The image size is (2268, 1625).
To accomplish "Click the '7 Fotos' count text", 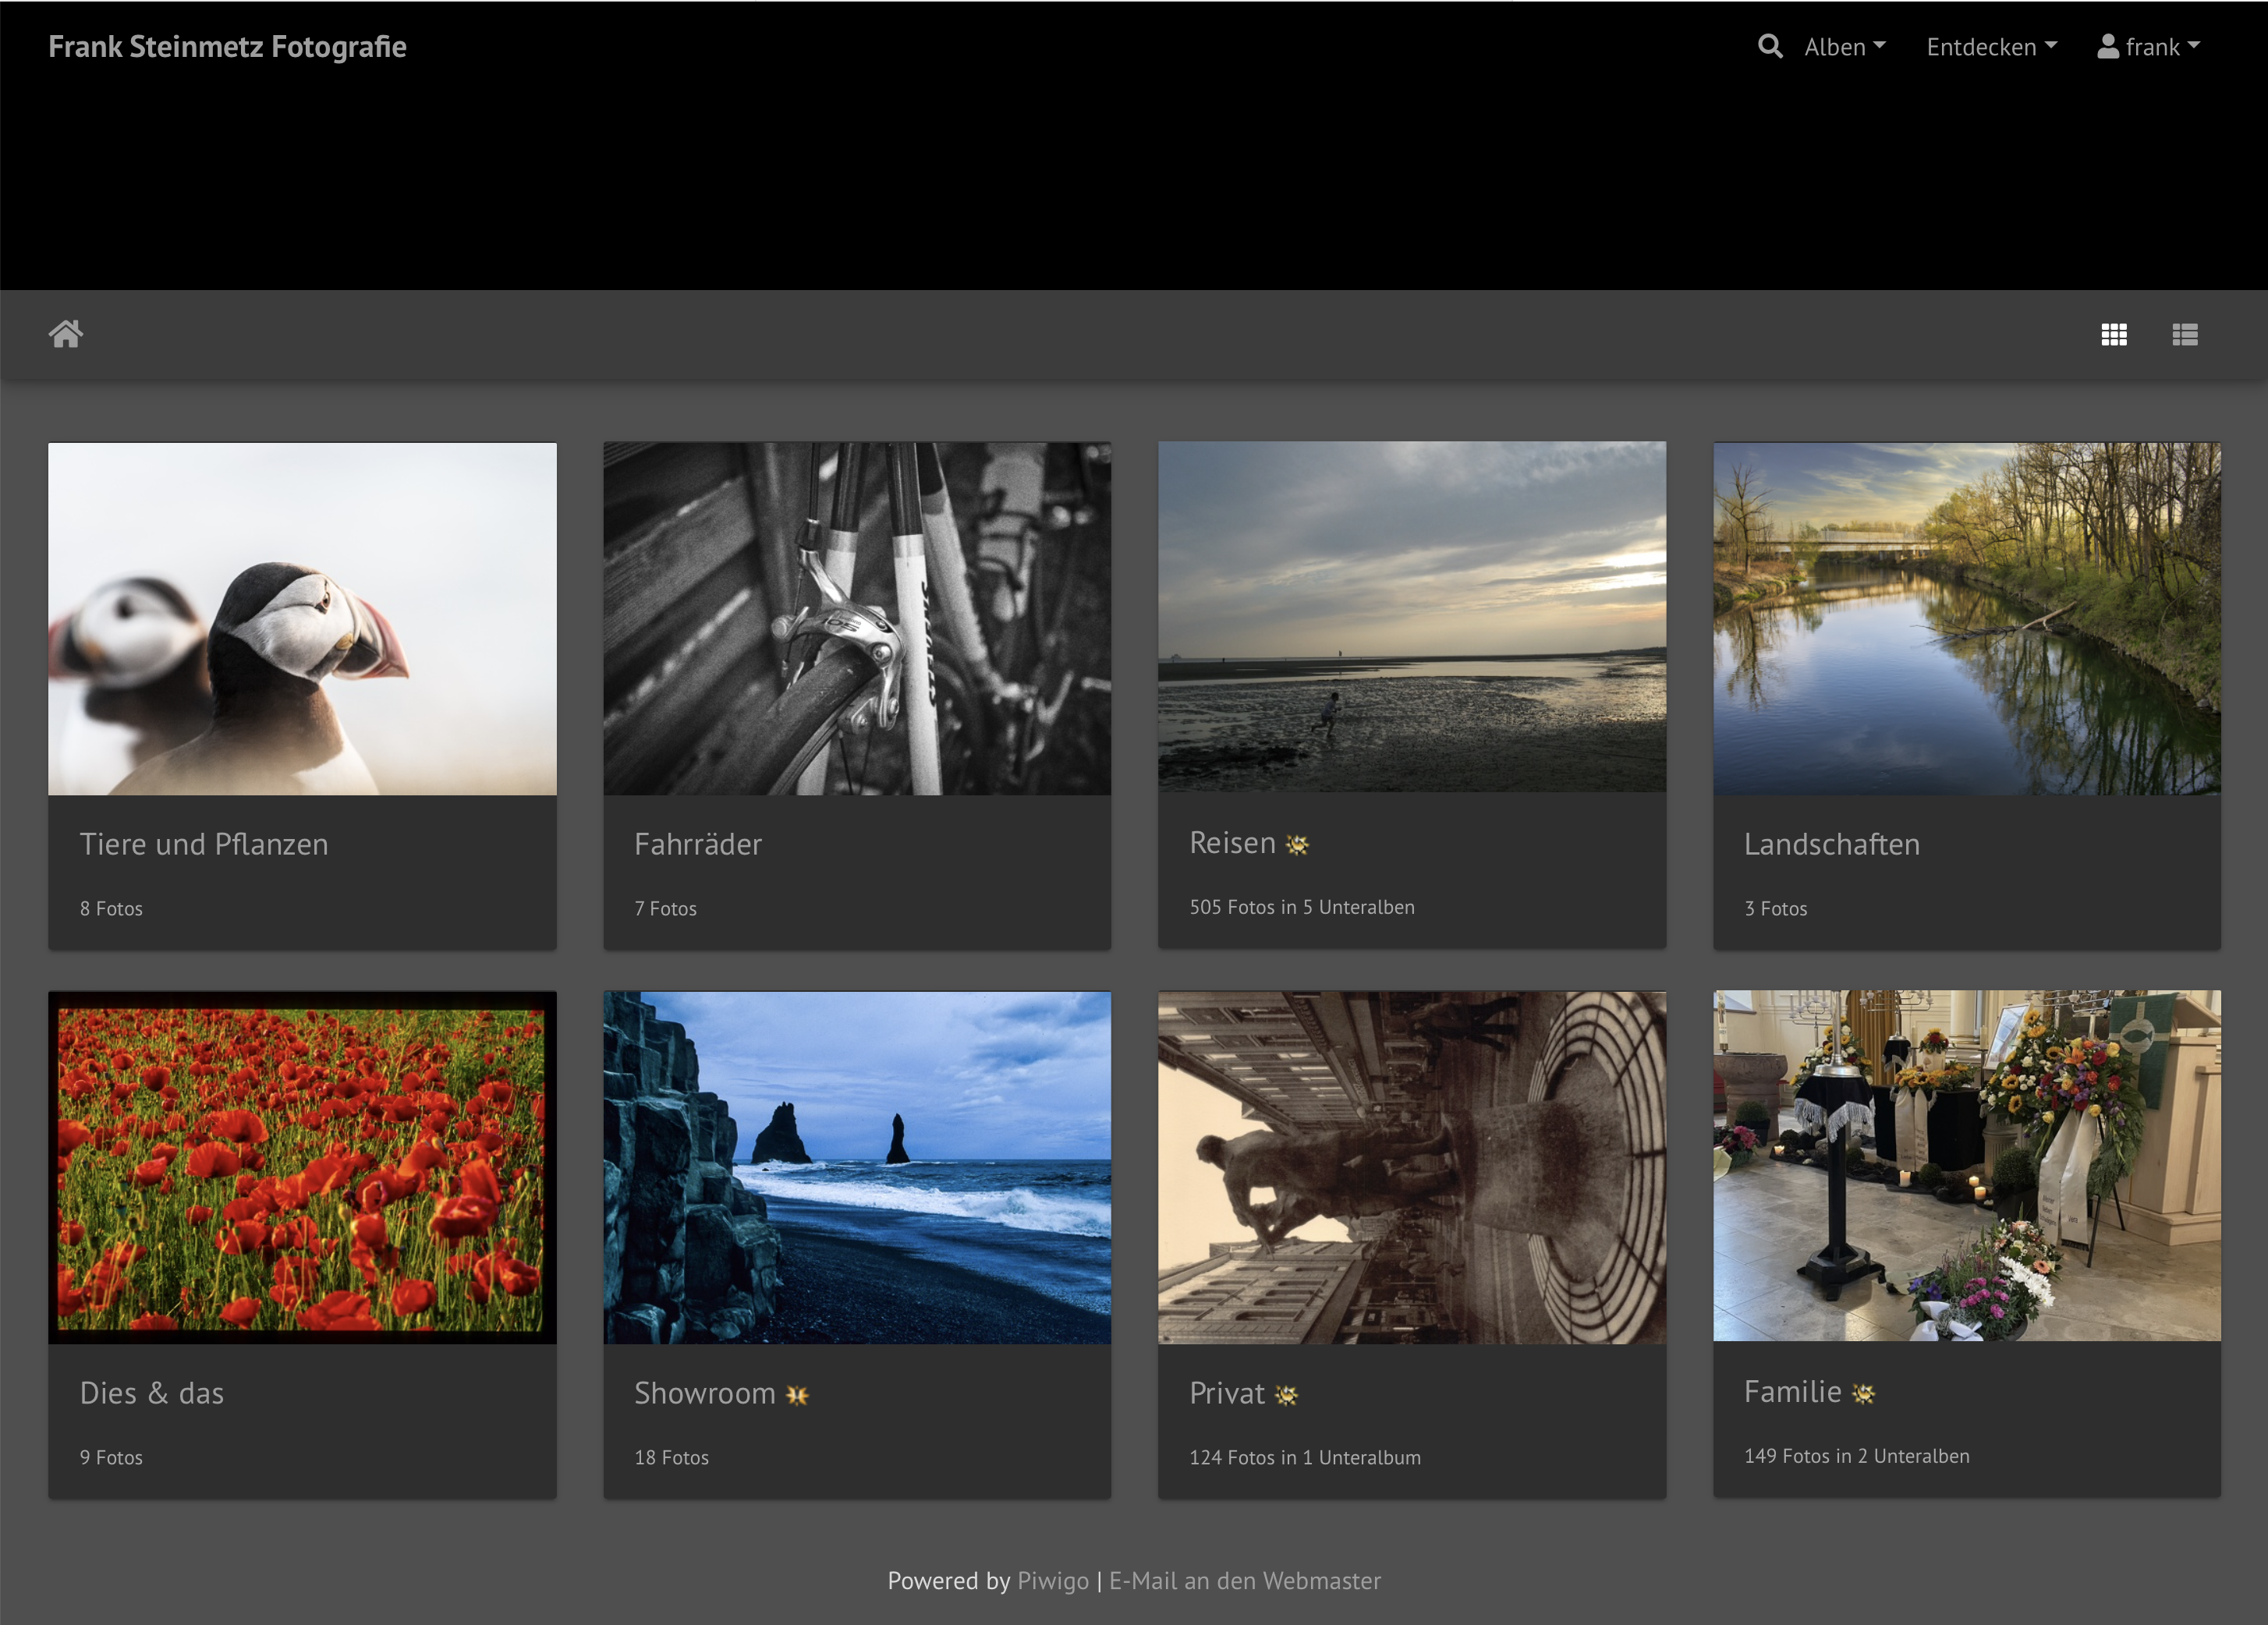I will click(x=665, y=909).
